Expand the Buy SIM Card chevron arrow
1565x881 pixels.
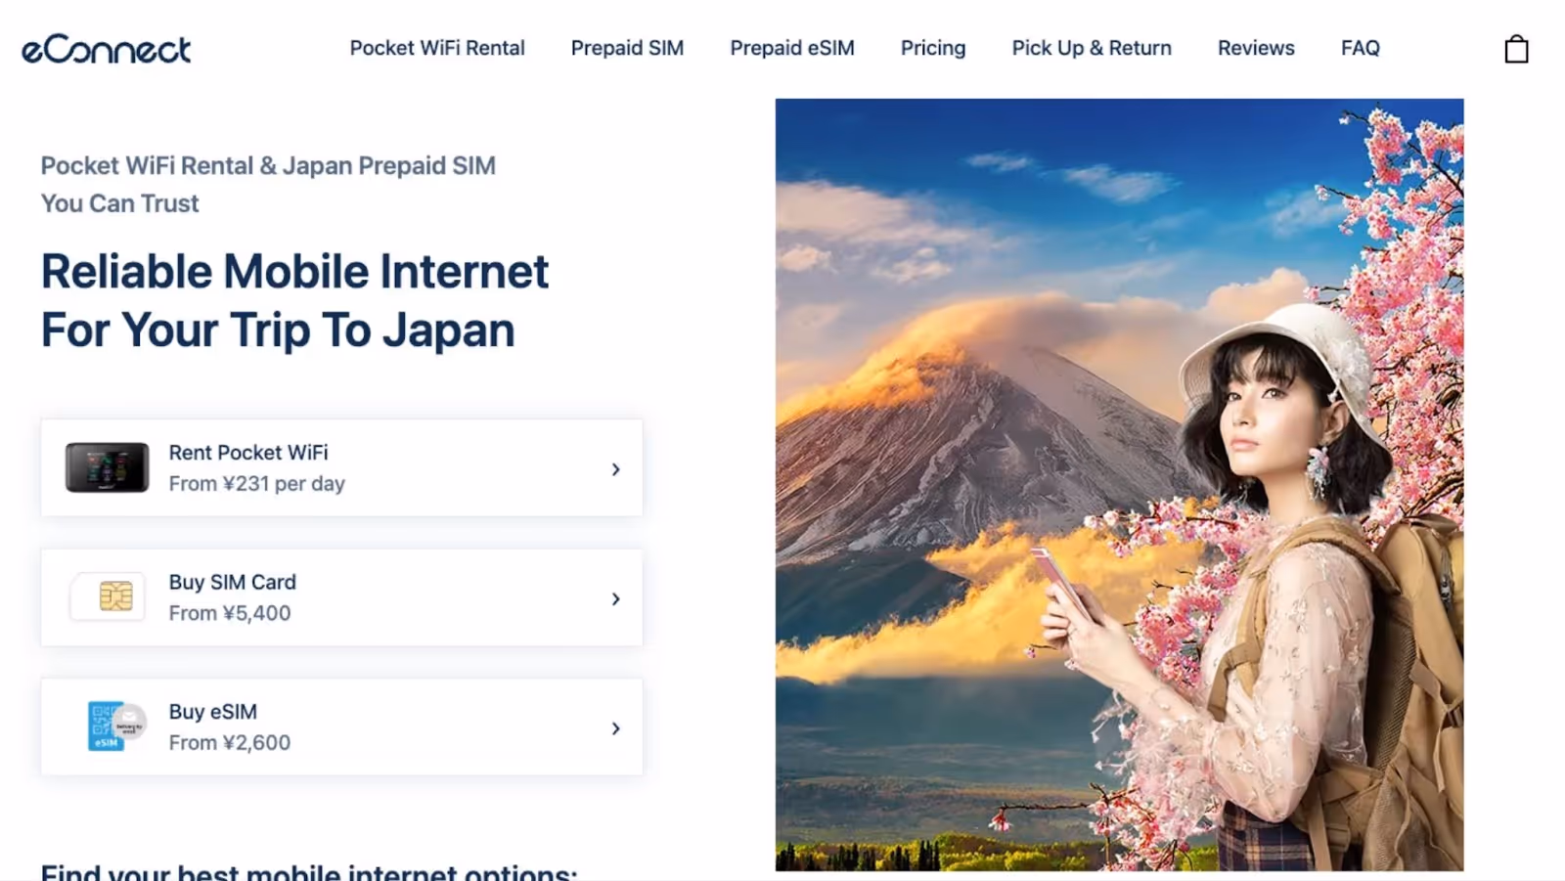[615, 598]
